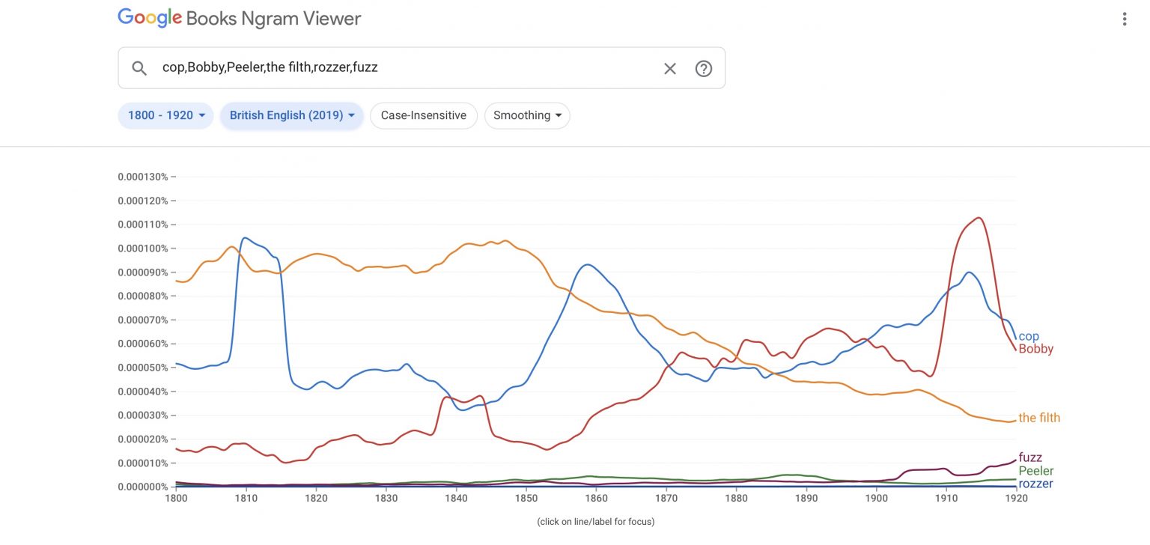This screenshot has width=1150, height=545.
Task: Select the Peeler label on the chart
Action: (x=1035, y=471)
